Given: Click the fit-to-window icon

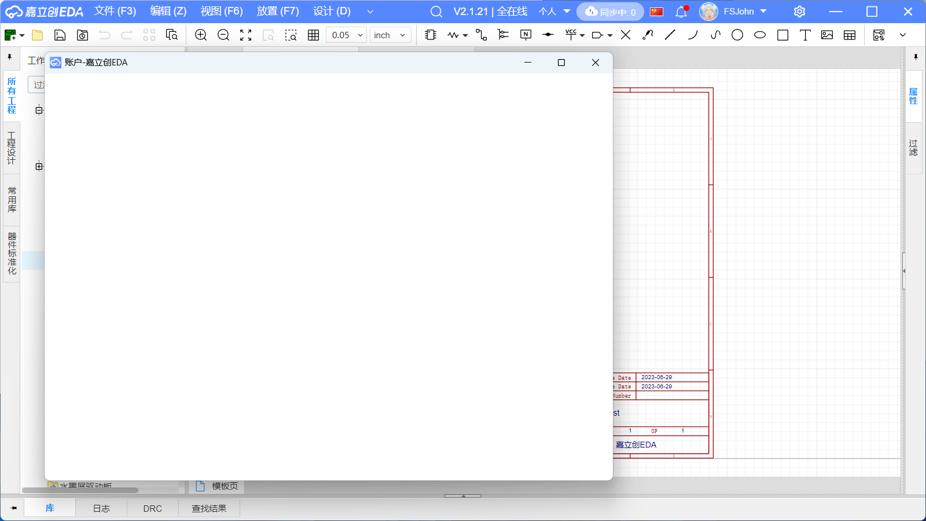Looking at the screenshot, I should pos(246,35).
